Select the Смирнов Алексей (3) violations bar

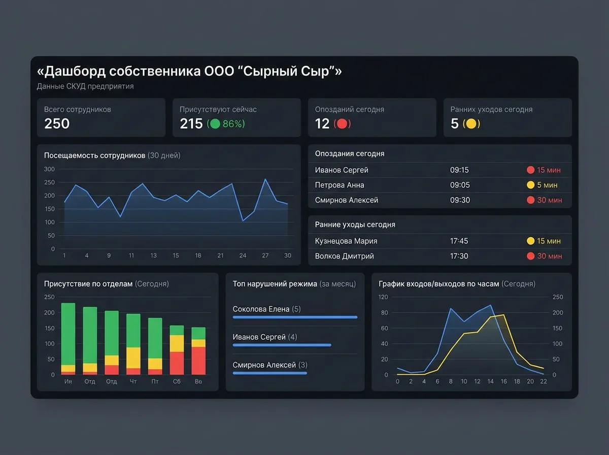[x=269, y=373]
